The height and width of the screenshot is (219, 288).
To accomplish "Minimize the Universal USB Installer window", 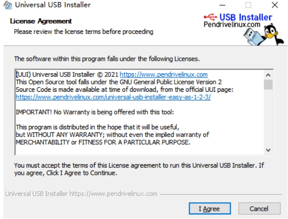I will coord(222,5).
